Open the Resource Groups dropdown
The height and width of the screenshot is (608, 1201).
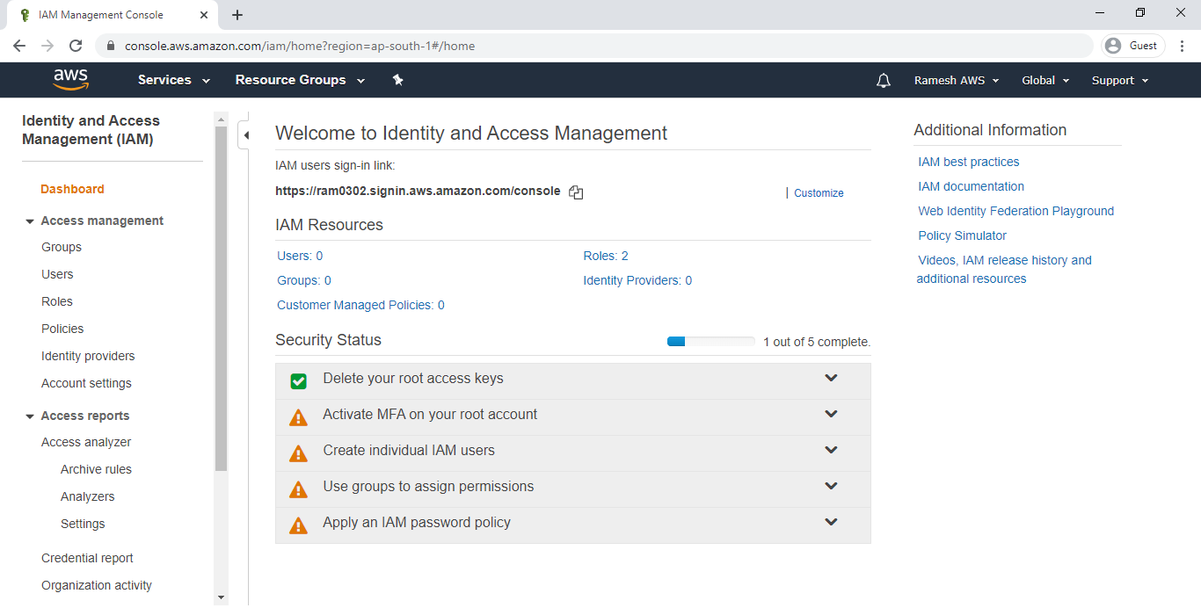[x=300, y=80]
